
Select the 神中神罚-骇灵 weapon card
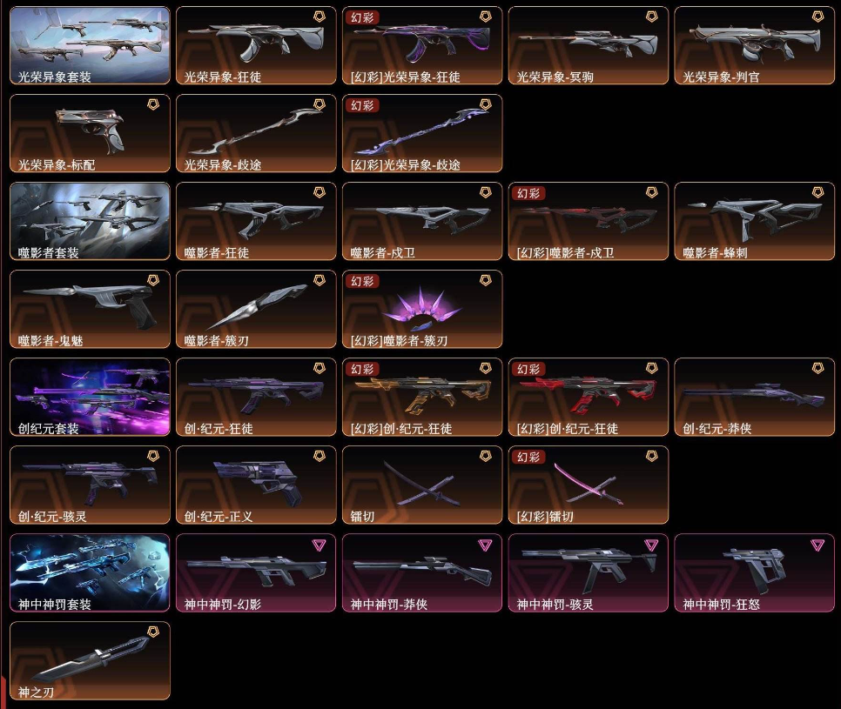pyautogui.click(x=589, y=573)
